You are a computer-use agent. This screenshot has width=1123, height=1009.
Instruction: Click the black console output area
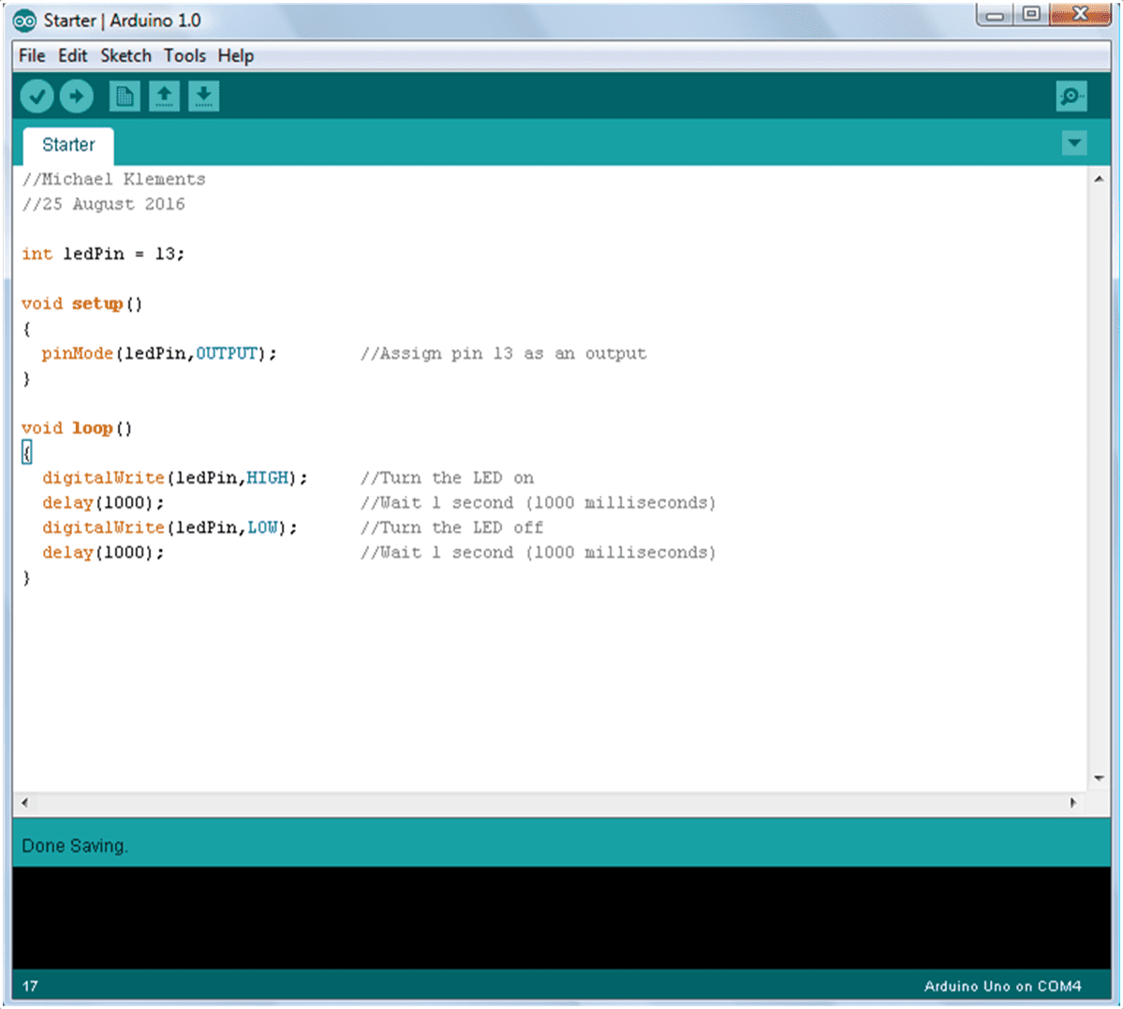pos(561,917)
